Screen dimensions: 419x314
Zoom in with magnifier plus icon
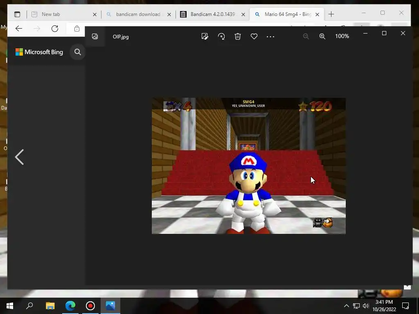(x=322, y=36)
